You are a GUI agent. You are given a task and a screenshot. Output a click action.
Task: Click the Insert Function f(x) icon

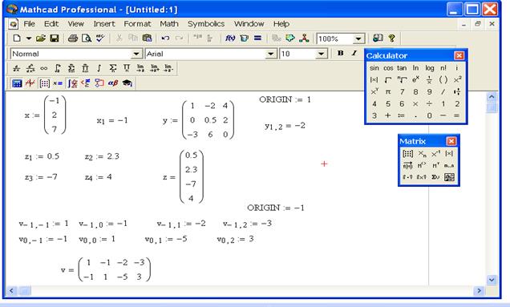tap(230, 38)
